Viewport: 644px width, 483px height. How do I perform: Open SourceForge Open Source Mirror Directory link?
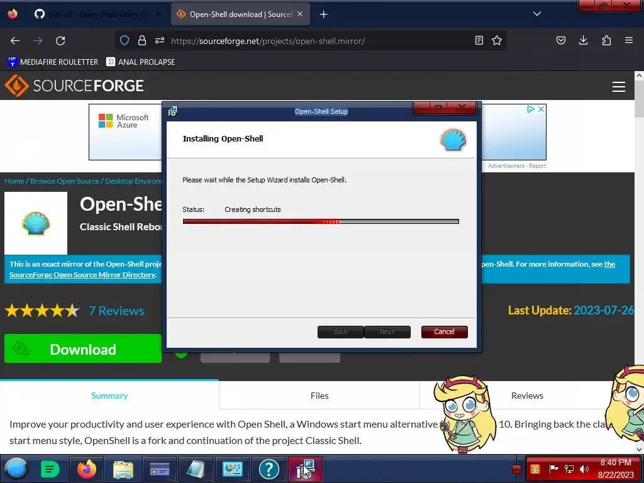[x=82, y=275]
